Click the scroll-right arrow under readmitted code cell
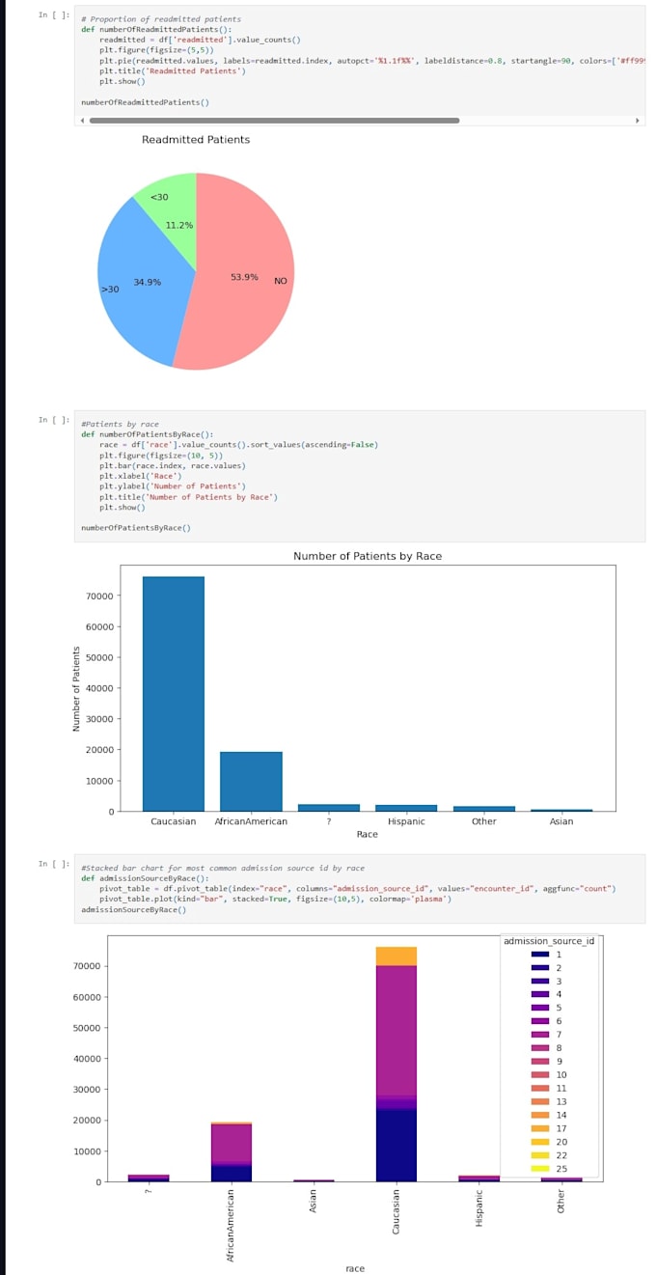656x1275 pixels. click(638, 121)
